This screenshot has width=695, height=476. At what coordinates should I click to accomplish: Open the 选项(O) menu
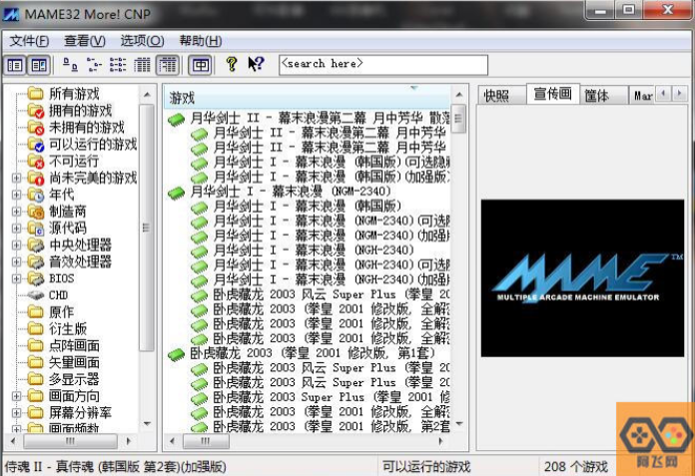tap(142, 41)
